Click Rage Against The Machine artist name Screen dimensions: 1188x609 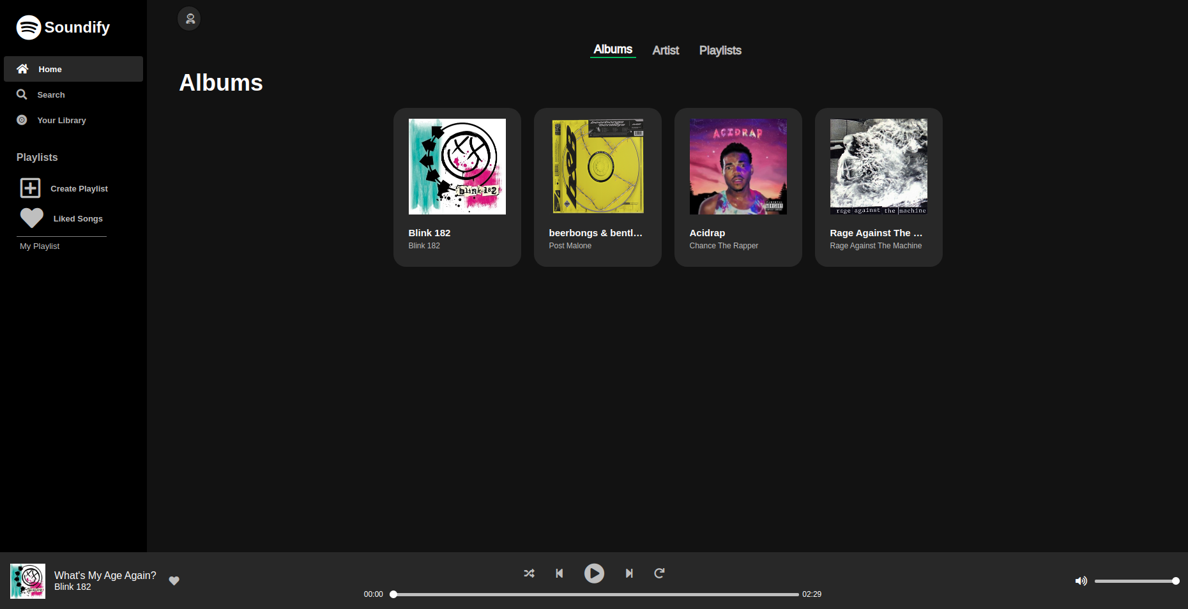876,246
